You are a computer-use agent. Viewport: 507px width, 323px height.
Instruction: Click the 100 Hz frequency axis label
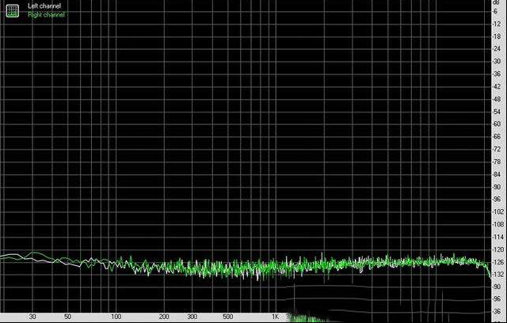pyautogui.click(x=116, y=317)
